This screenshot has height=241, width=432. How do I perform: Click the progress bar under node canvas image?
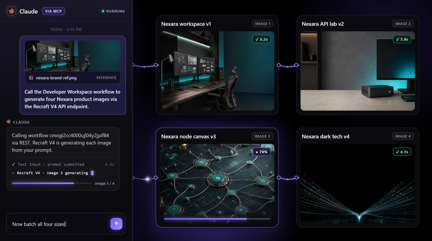coord(217,219)
